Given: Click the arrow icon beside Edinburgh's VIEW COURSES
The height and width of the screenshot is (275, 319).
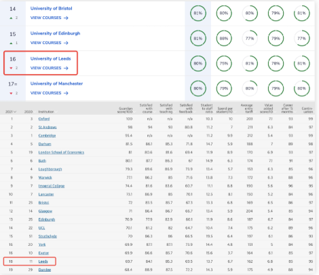Looking at the screenshot, I should [x=66, y=43].
